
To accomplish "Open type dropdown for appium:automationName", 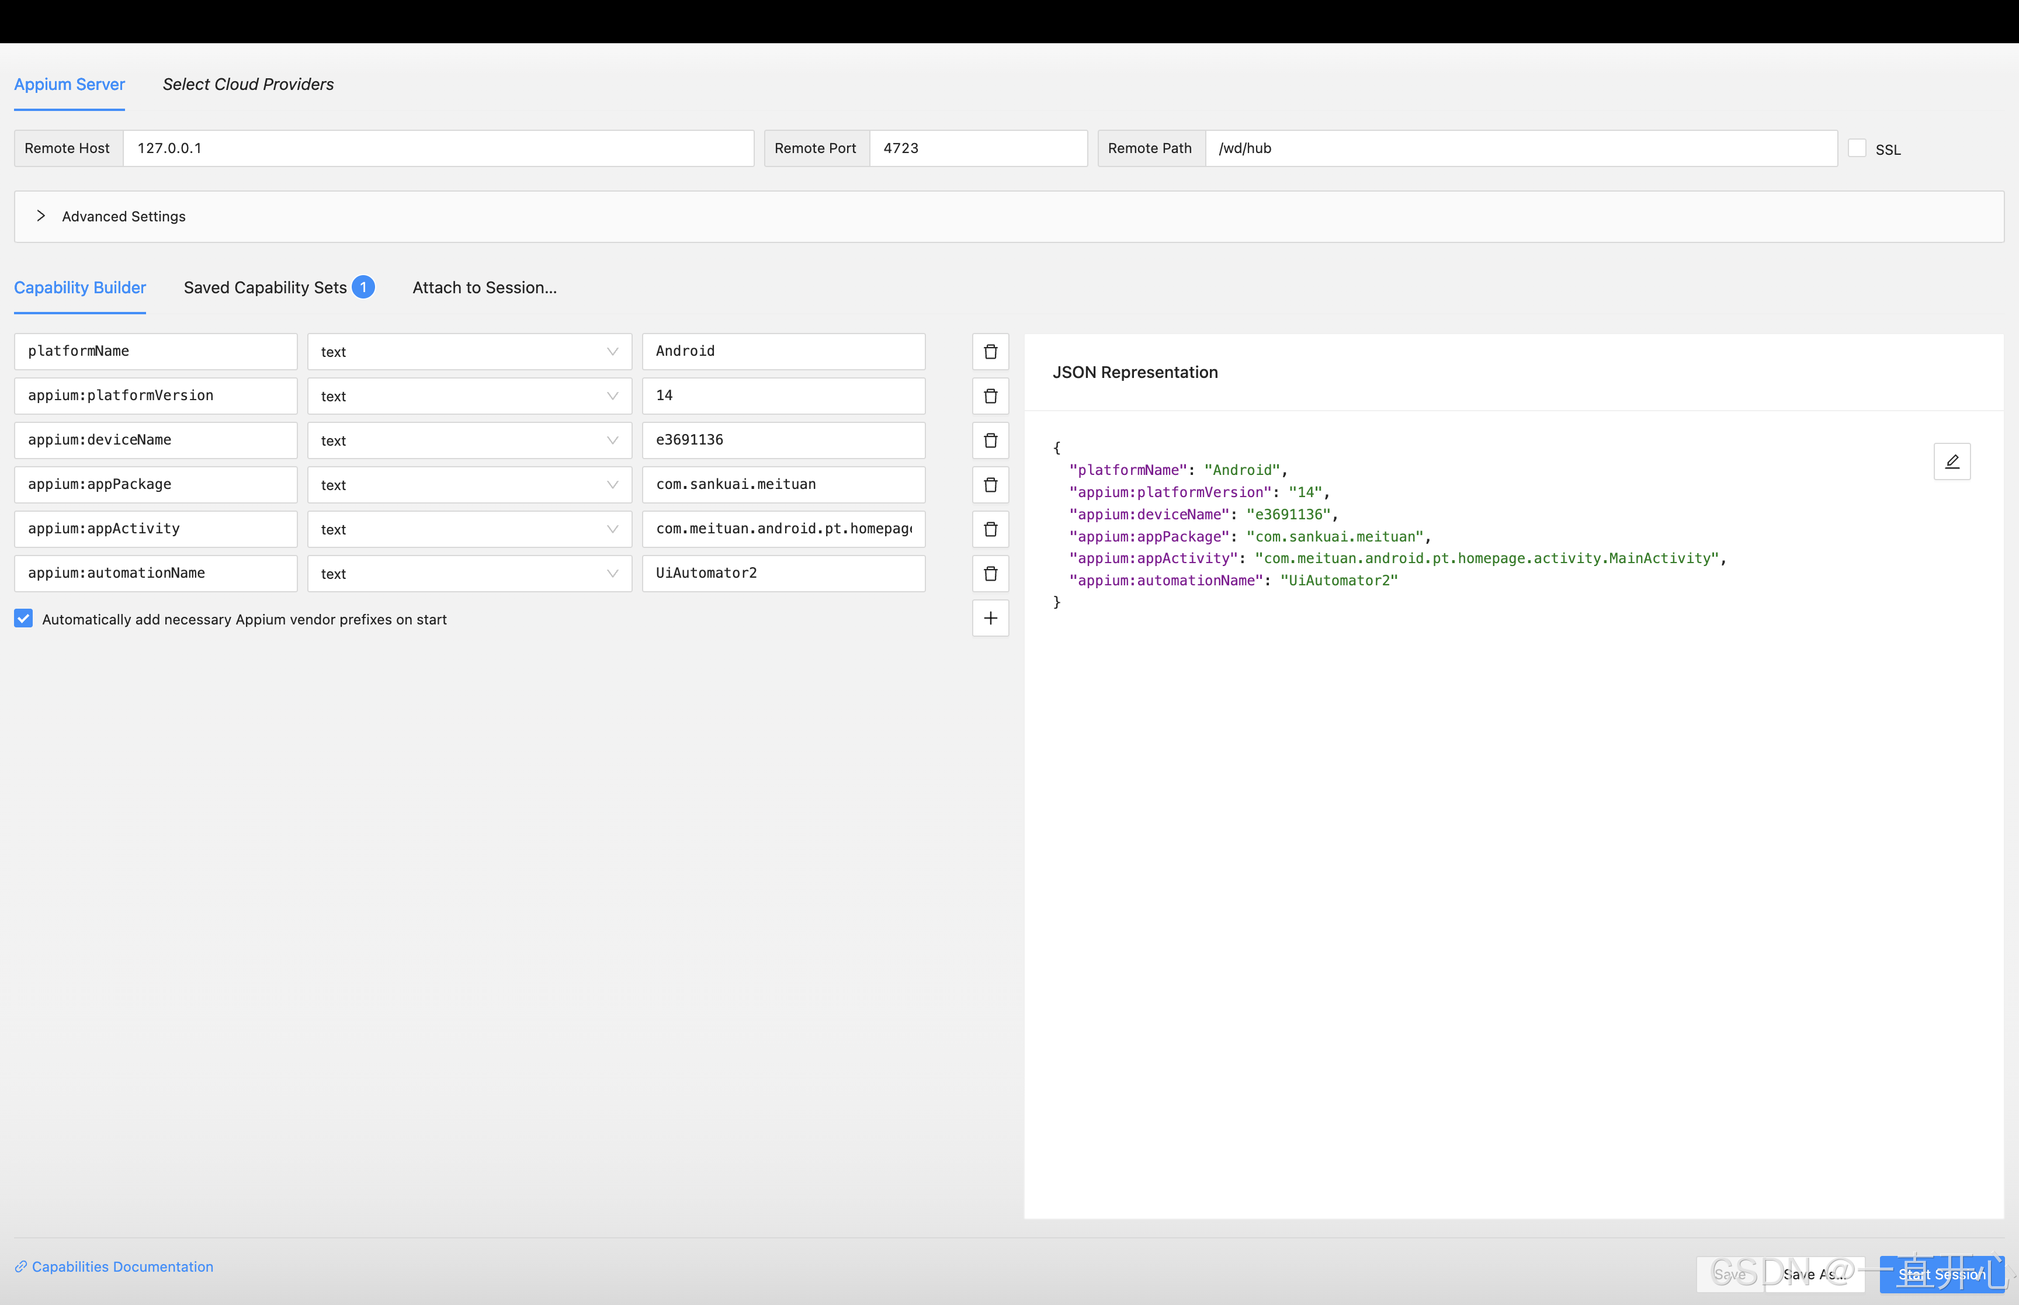I will point(469,574).
